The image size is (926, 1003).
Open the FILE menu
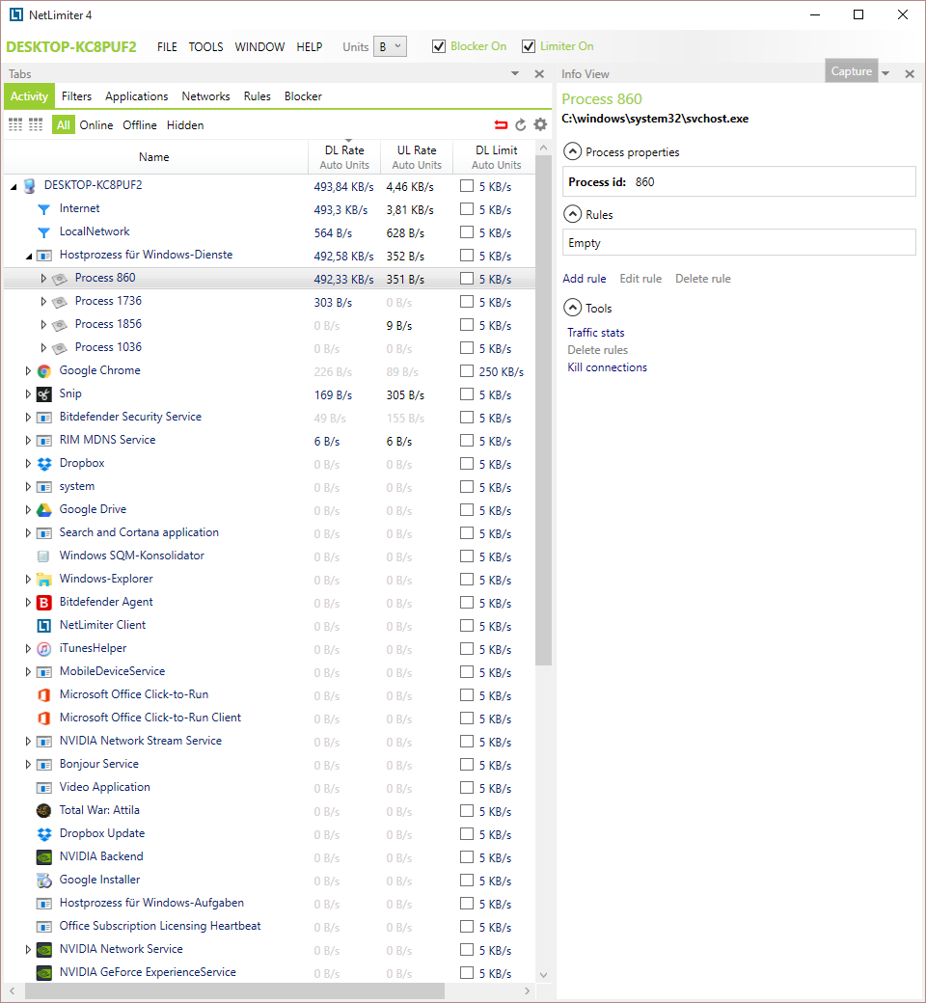tap(167, 46)
